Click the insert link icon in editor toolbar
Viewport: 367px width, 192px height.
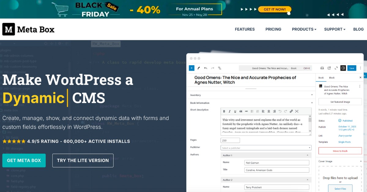291,111
